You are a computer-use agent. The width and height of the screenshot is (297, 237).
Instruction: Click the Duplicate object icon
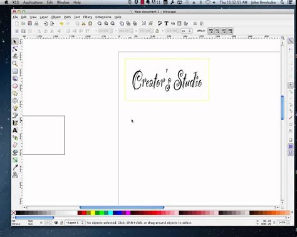[x=122, y=24]
